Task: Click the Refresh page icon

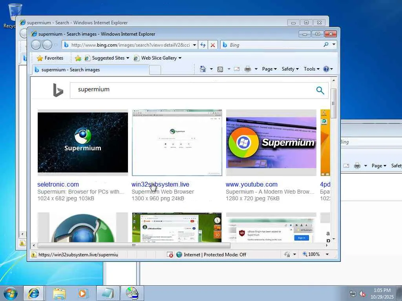Action: [x=203, y=45]
